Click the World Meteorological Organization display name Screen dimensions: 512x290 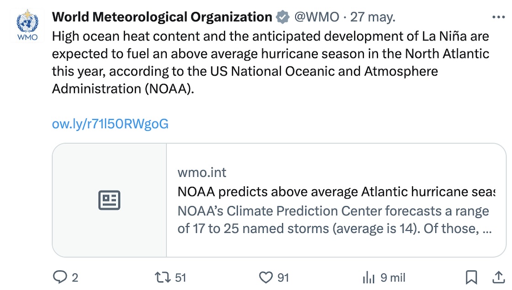tap(162, 17)
